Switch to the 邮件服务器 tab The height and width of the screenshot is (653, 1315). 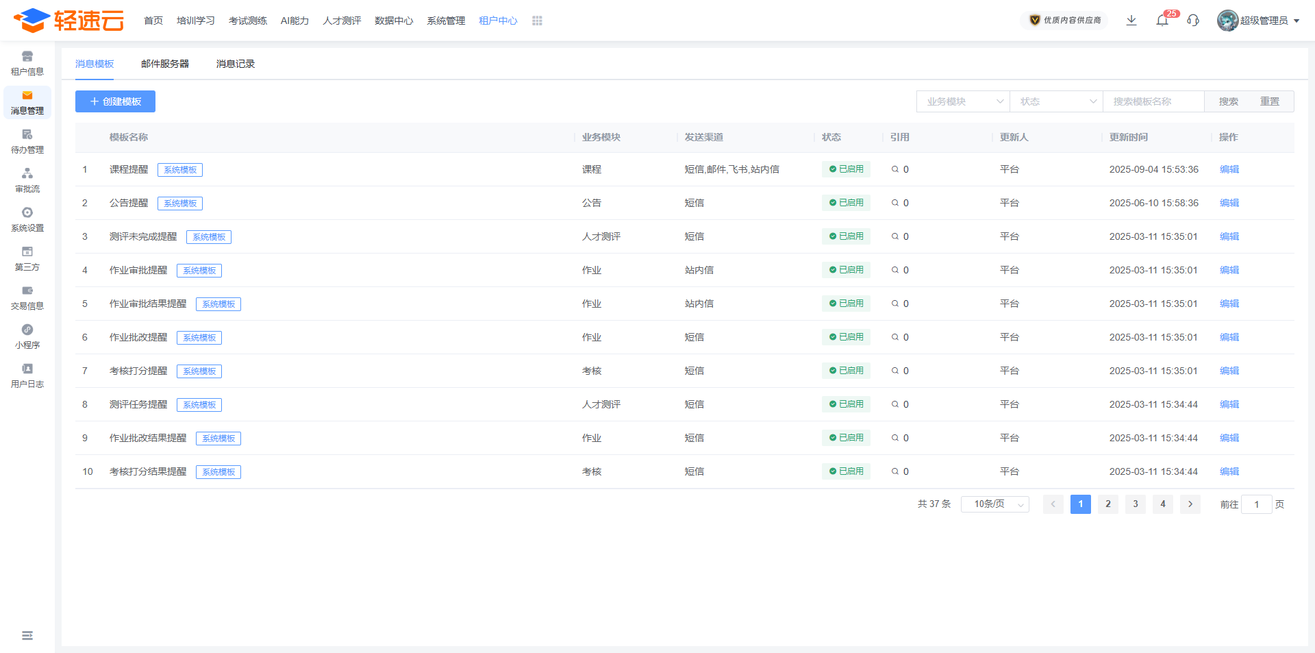pos(165,64)
